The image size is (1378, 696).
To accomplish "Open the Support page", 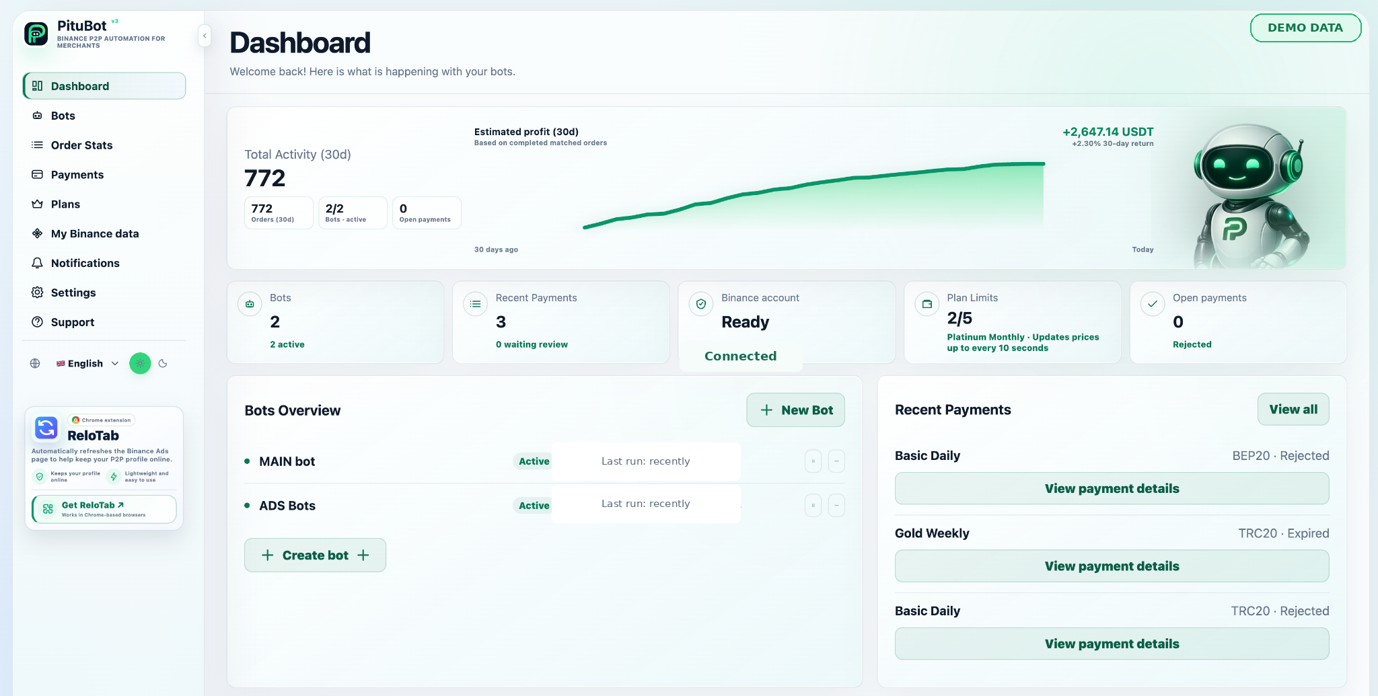I will click(x=104, y=322).
